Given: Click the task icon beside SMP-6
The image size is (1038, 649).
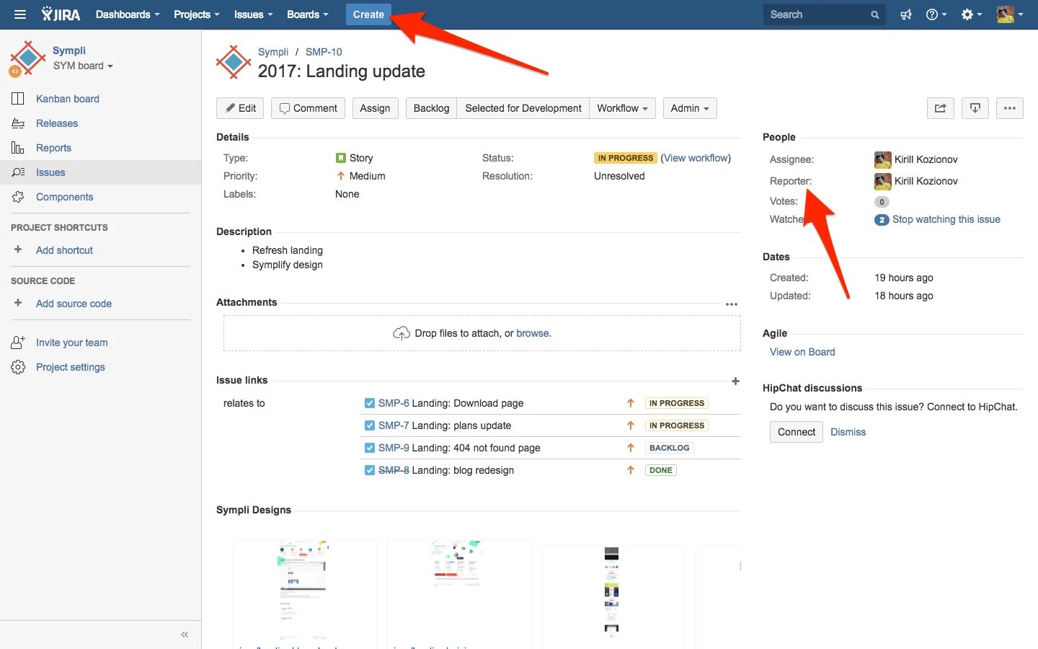Looking at the screenshot, I should pyautogui.click(x=370, y=403).
